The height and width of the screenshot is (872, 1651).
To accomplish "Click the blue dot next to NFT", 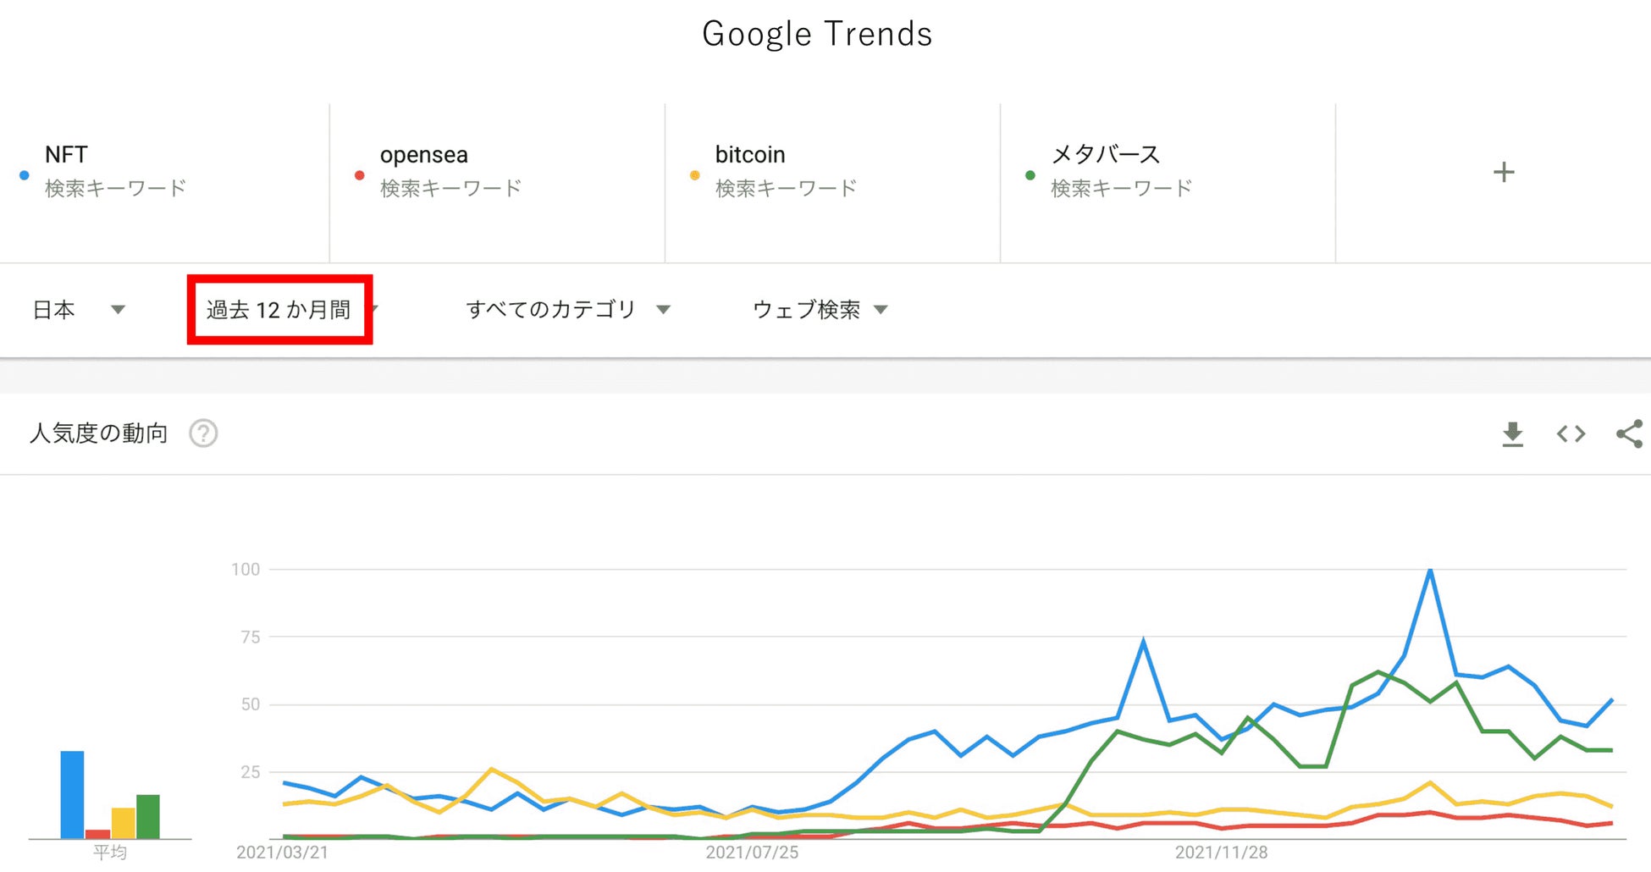I will (25, 175).
